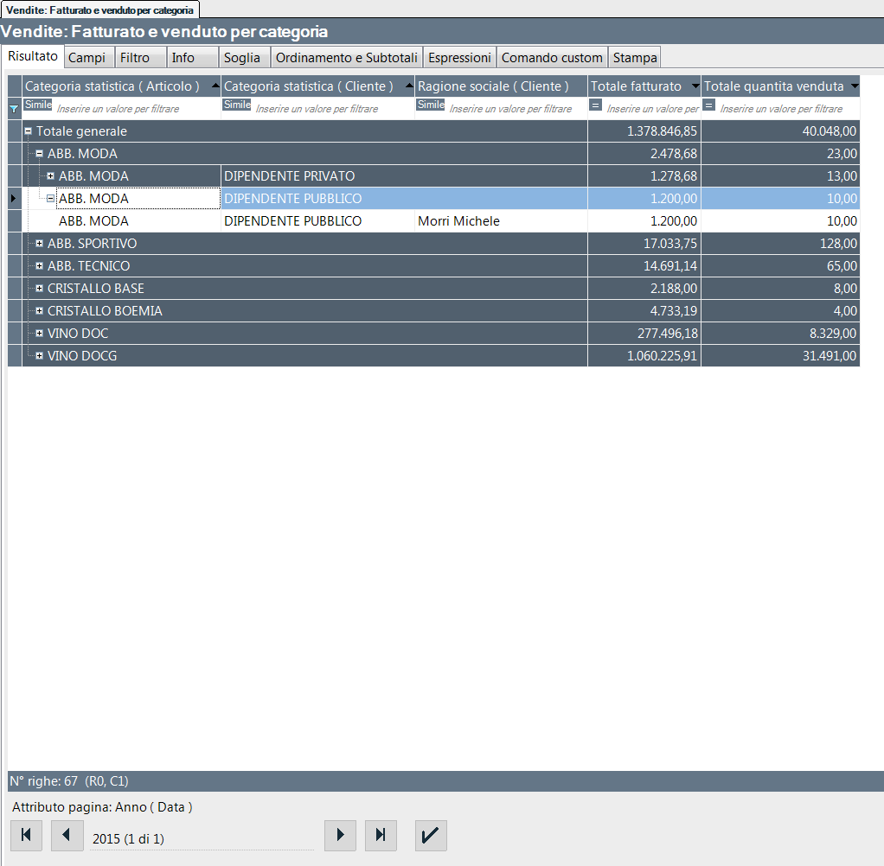Open the Stampa tab

(635, 58)
